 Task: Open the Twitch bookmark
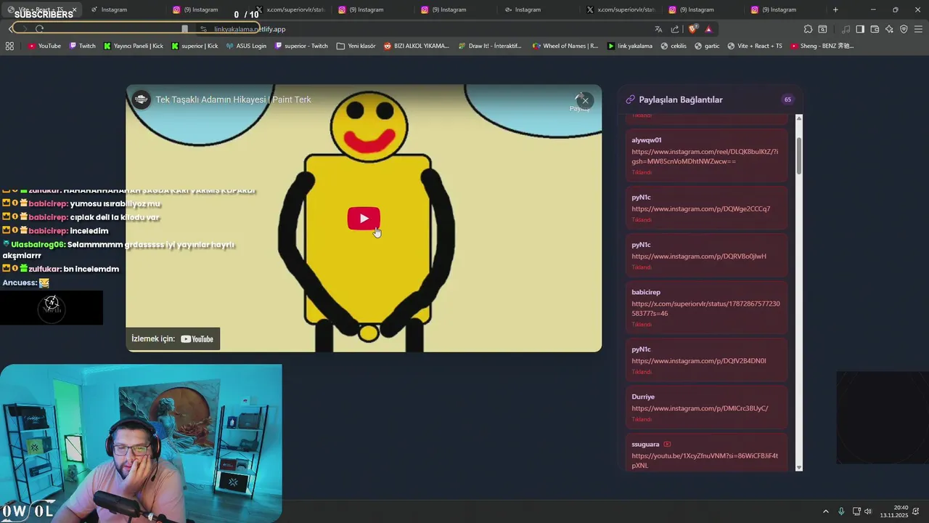82,46
